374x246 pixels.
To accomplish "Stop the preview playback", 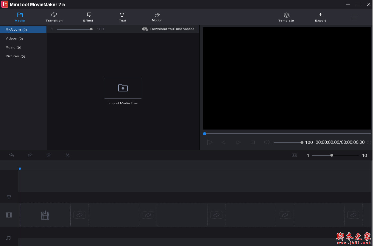I will click(x=253, y=142).
